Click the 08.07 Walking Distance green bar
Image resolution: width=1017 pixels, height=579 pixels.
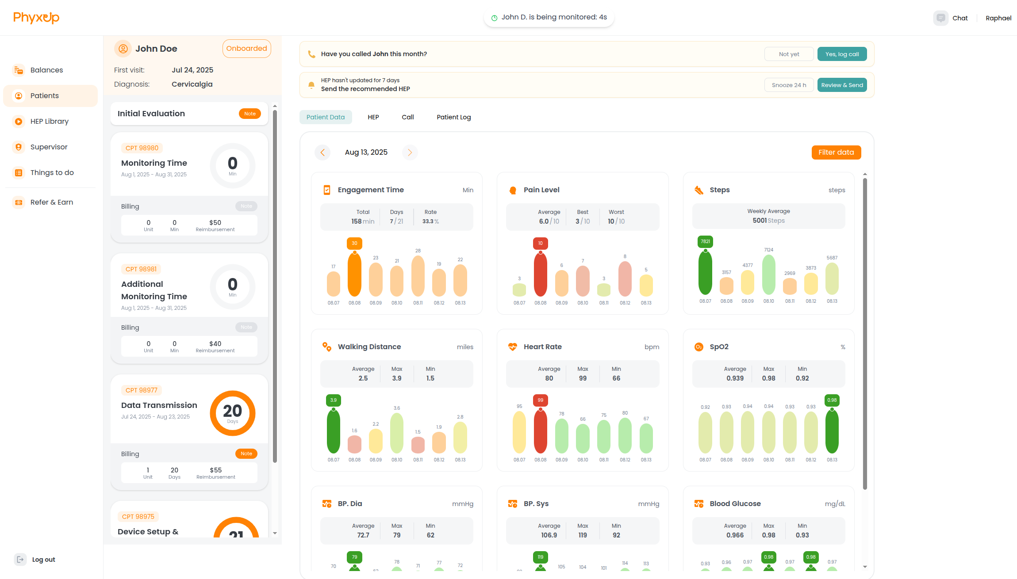(x=333, y=430)
